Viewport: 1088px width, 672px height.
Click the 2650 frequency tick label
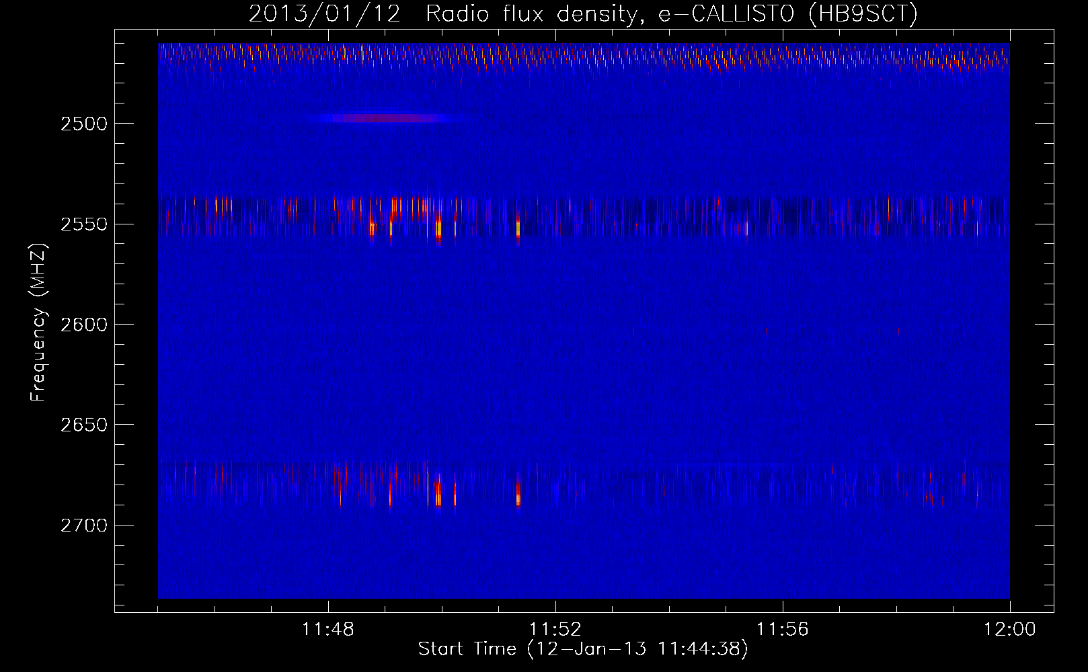pos(84,425)
